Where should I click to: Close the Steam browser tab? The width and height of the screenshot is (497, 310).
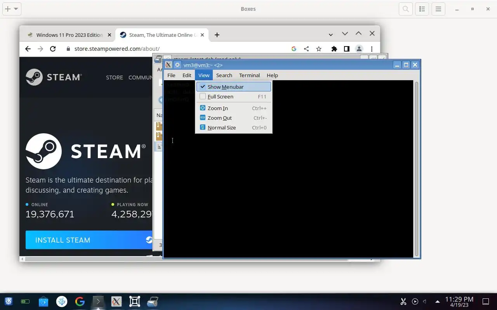[x=202, y=35]
